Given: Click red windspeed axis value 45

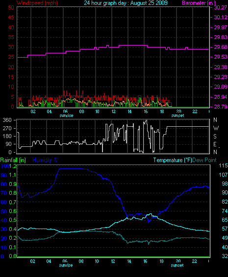Looking at the screenshot, I should click(11, 17).
